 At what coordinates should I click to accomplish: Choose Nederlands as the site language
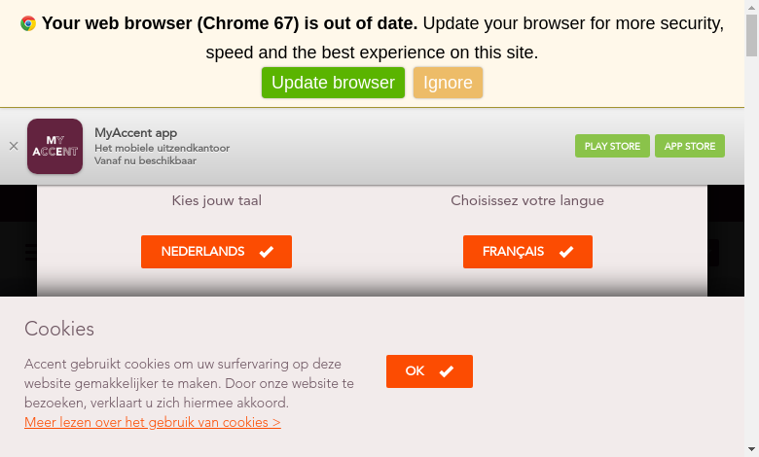tap(216, 251)
